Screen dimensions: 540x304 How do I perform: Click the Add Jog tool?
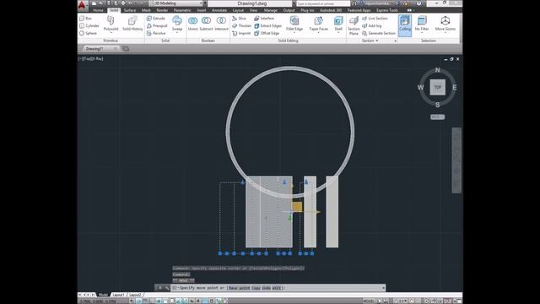click(x=371, y=25)
